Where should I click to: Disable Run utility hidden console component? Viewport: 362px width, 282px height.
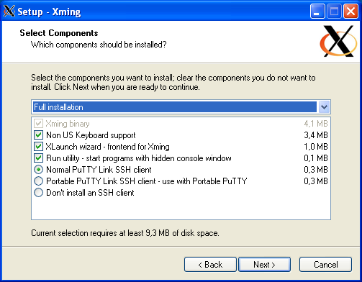coord(38,158)
